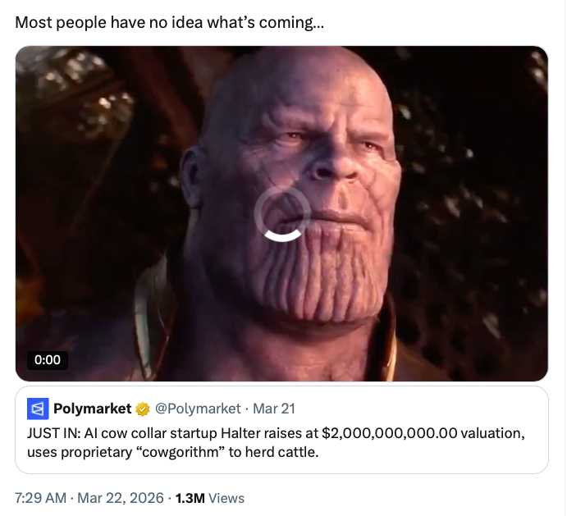567x516 pixels.
Task: Open the Polymarket display name link
Action: point(92,409)
